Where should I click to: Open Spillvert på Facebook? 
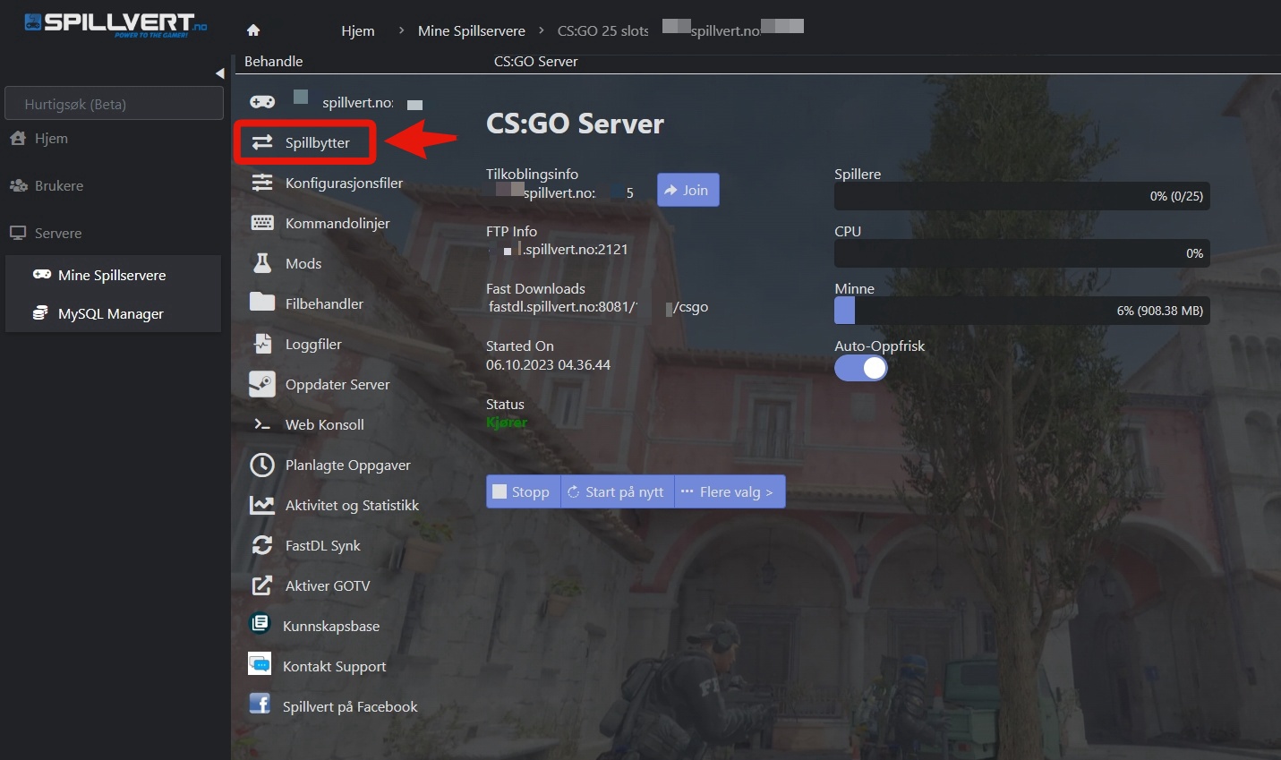350,707
